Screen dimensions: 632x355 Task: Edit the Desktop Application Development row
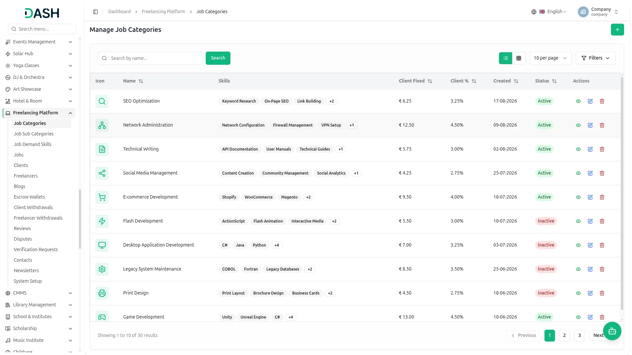point(590,245)
